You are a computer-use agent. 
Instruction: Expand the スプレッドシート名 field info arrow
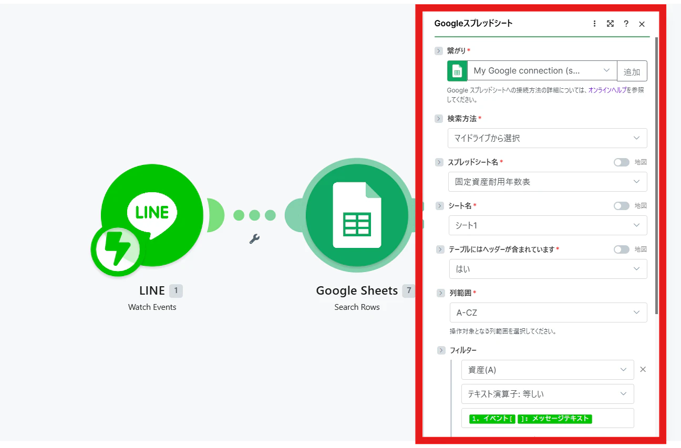[439, 162]
